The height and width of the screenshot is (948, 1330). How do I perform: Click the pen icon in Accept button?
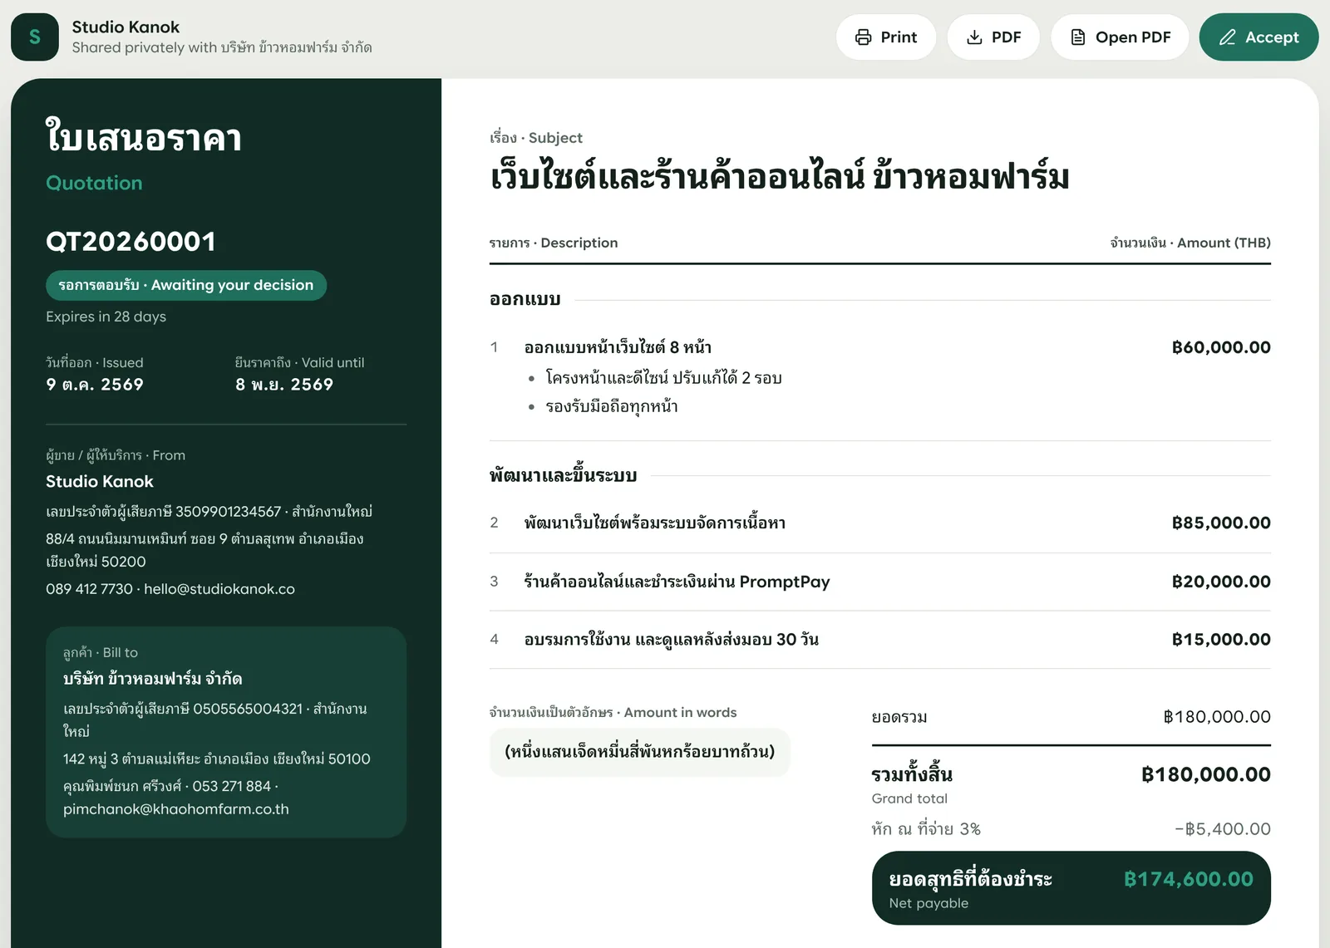pos(1227,37)
